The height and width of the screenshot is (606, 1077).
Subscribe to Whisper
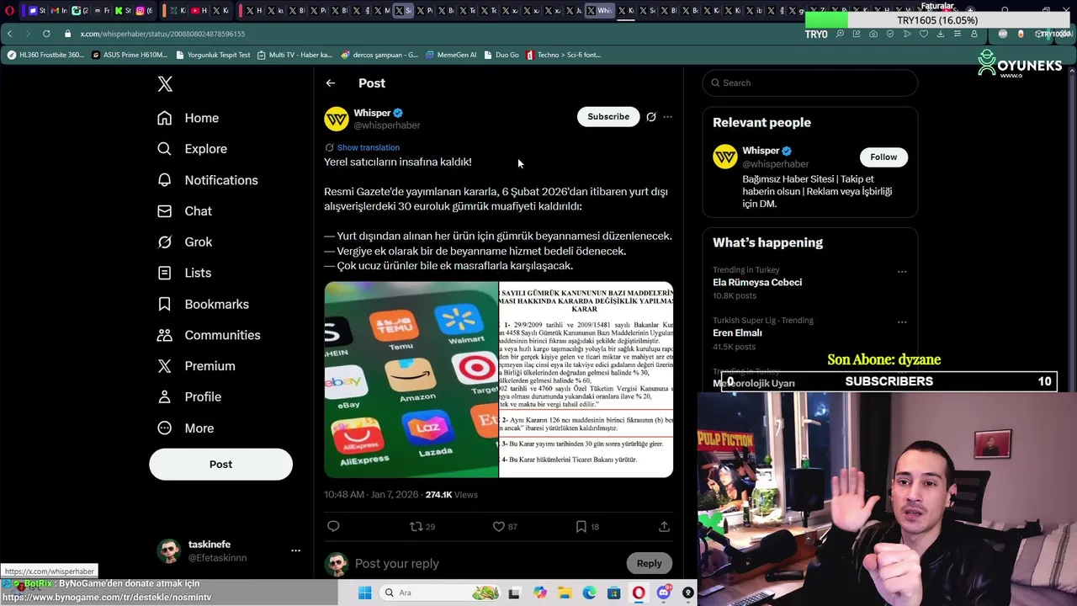click(608, 117)
